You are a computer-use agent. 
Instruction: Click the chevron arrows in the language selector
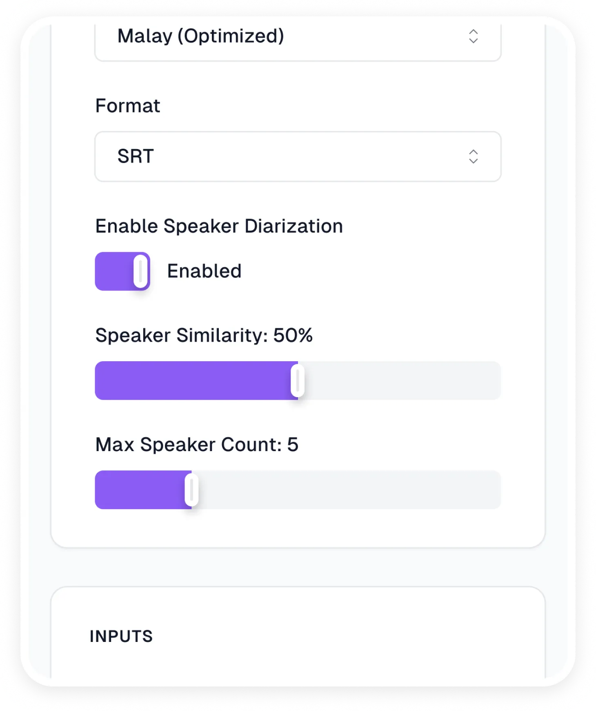click(473, 36)
